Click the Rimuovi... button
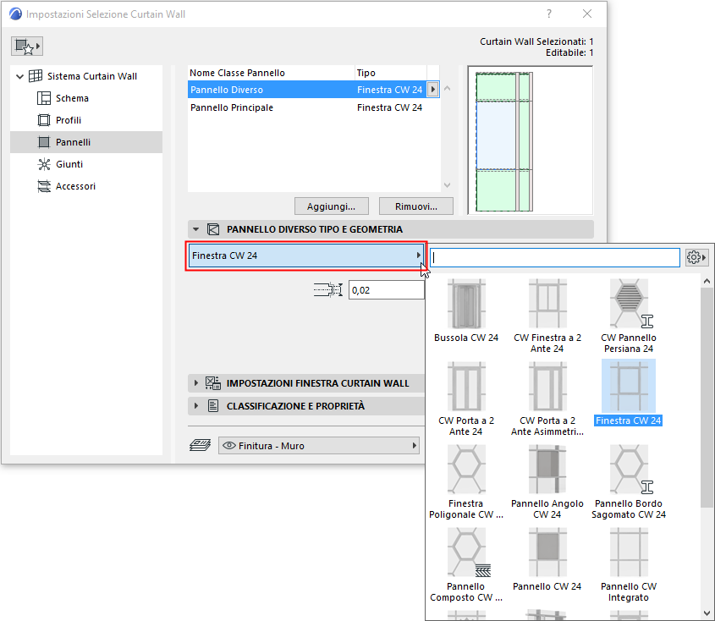The height and width of the screenshot is (621, 715). pyautogui.click(x=415, y=206)
